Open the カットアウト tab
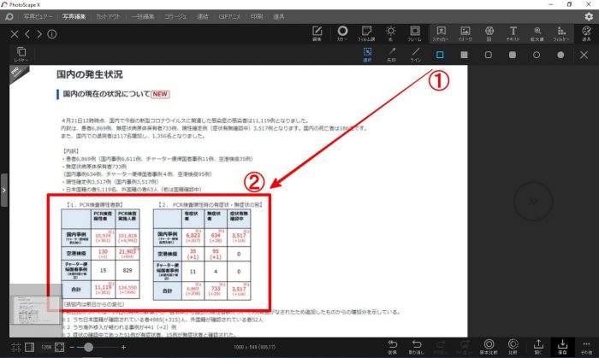This screenshot has width=599, height=358. [x=108, y=17]
